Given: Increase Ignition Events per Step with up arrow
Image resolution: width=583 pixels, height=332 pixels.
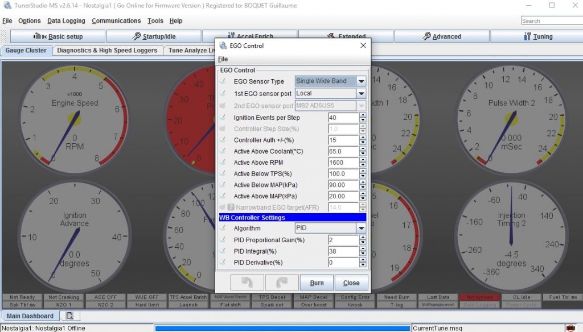Looking at the screenshot, I should click(363, 115).
